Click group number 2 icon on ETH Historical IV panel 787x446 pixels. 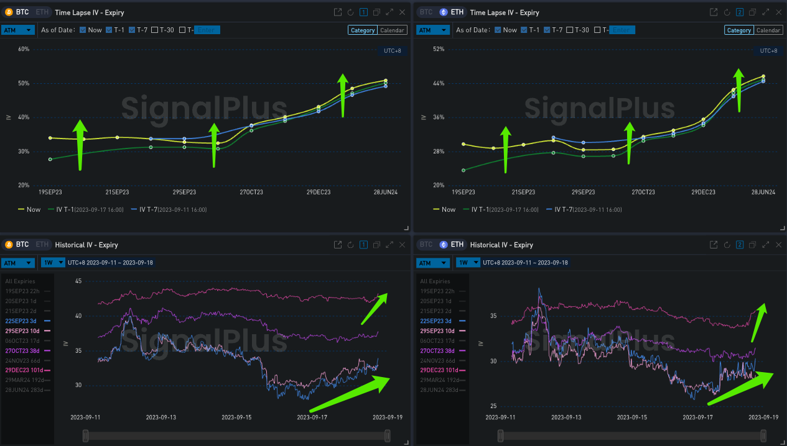pyautogui.click(x=740, y=245)
